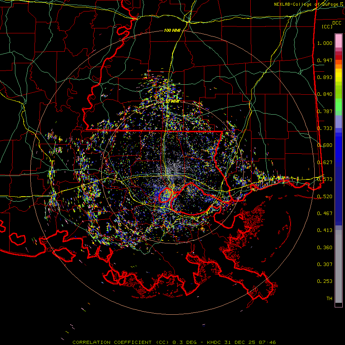Viewport: 345px width, 345px height.
Task: Click the "50 NMI" range ring label
Action: (172, 102)
